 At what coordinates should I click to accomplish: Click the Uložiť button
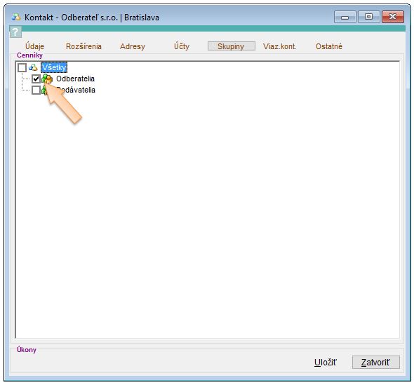326,363
